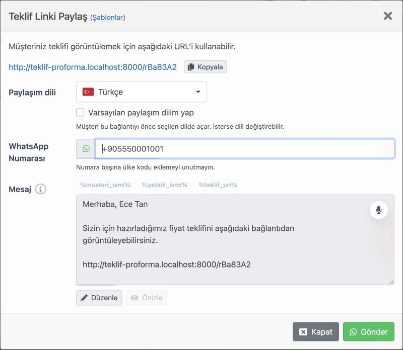
Task: Click the text 'Merhaba, Ece Tan'
Action: [x=115, y=204]
